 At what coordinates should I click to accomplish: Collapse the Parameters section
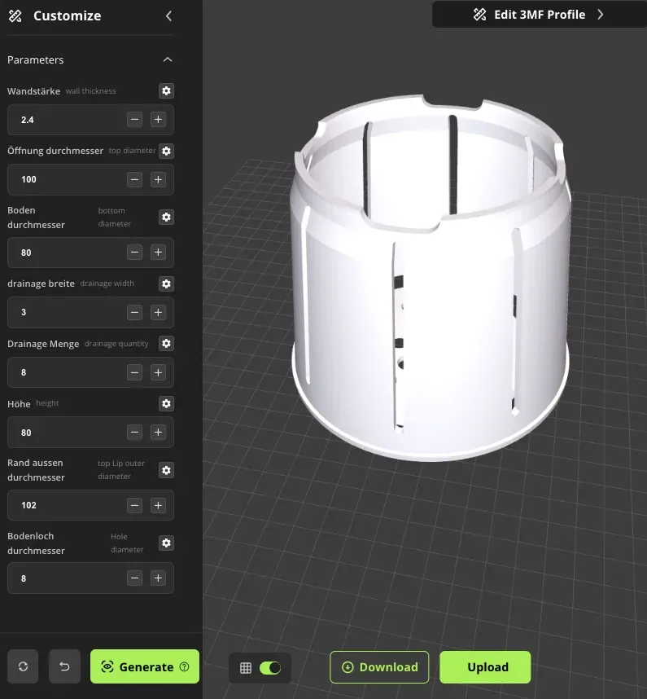point(168,59)
